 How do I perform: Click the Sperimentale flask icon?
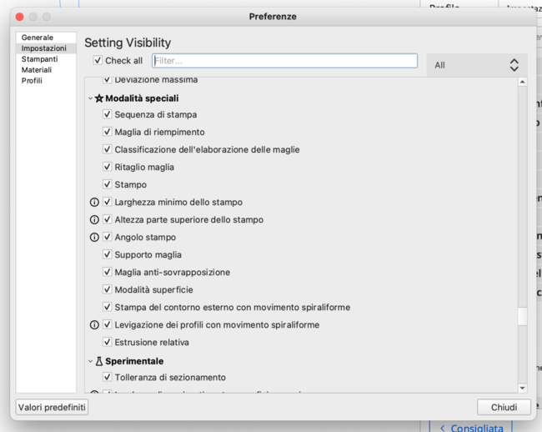coord(99,361)
